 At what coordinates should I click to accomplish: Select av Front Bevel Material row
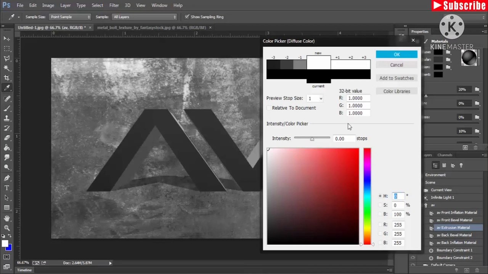pyautogui.click(x=454, y=220)
